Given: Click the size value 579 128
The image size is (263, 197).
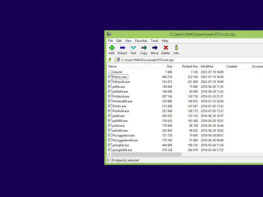Looking at the screenshot, I should [x=167, y=150].
